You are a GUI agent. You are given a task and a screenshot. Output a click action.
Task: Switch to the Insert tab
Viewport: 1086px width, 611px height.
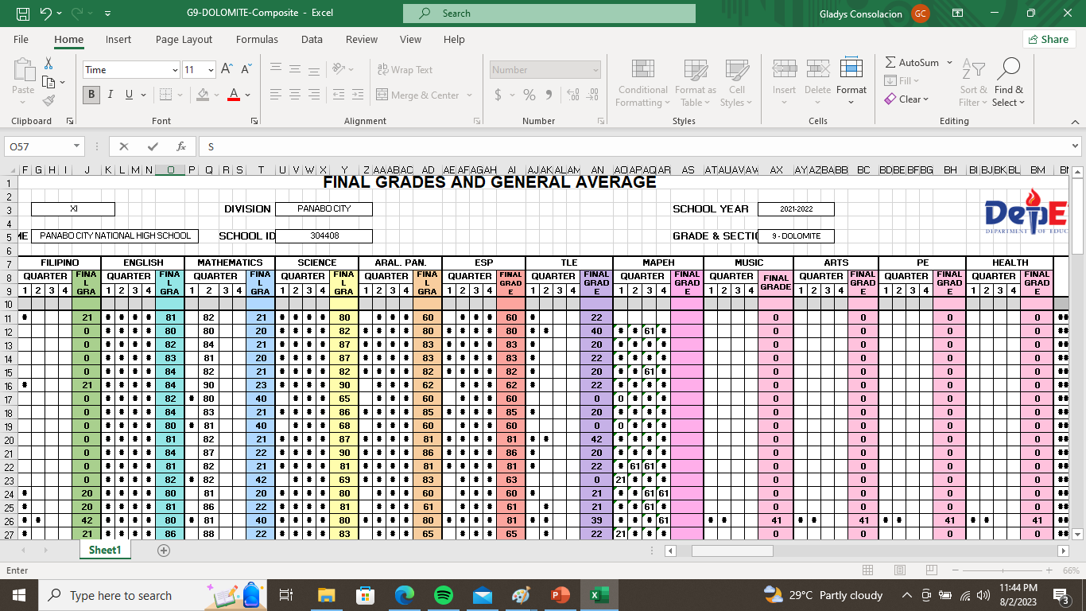click(118, 39)
